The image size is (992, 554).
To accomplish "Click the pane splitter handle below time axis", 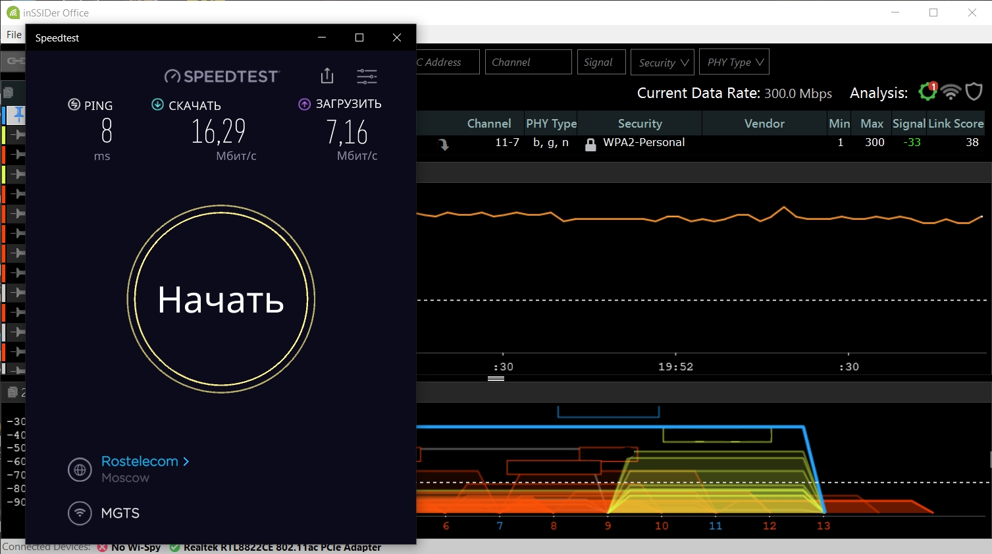I will (x=496, y=378).
